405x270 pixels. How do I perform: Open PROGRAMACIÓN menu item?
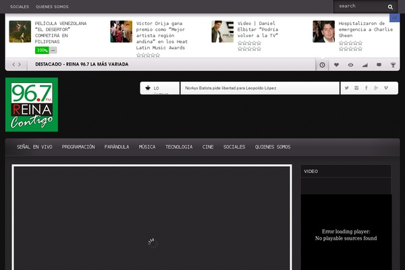(x=78, y=146)
